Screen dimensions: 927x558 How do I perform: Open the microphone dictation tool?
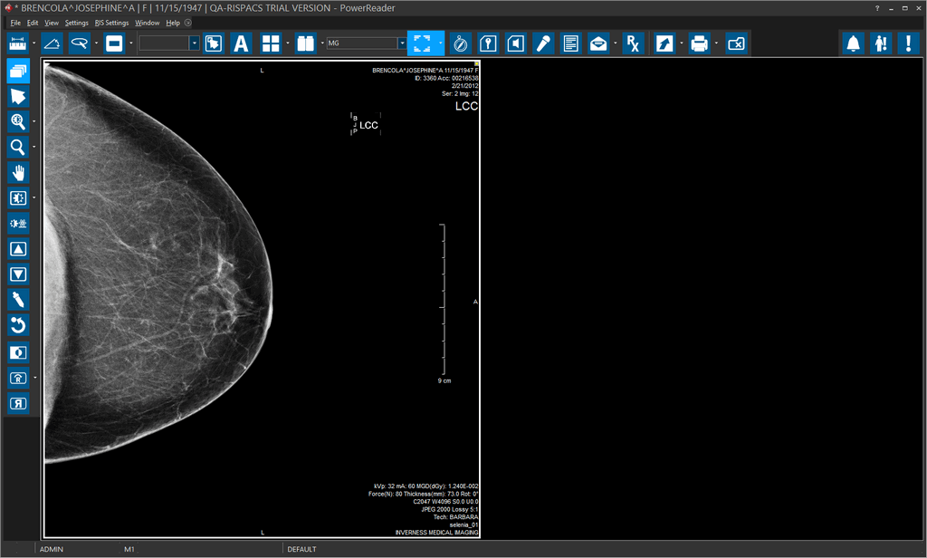(x=542, y=43)
